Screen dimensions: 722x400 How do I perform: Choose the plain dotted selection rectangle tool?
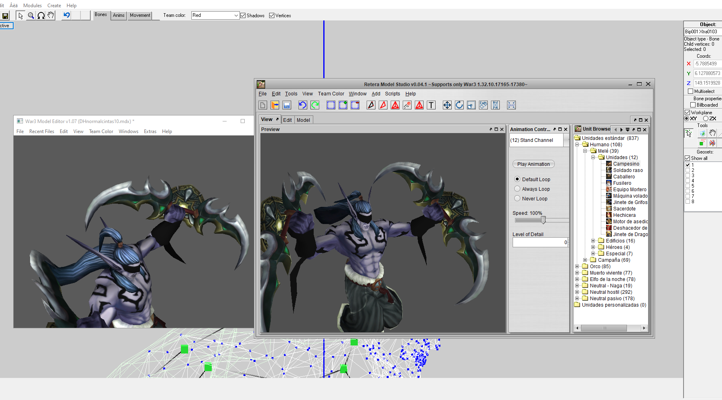click(x=331, y=105)
